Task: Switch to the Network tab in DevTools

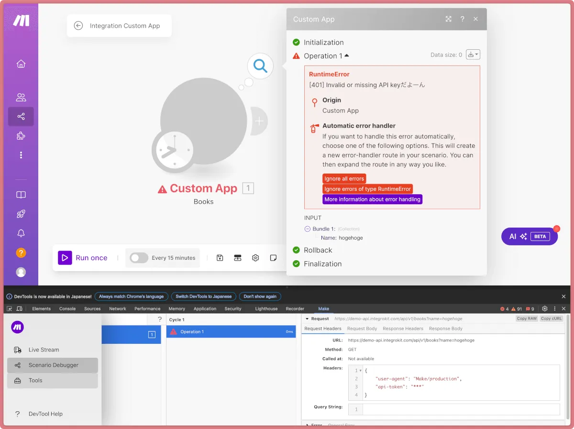Action: pos(118,309)
